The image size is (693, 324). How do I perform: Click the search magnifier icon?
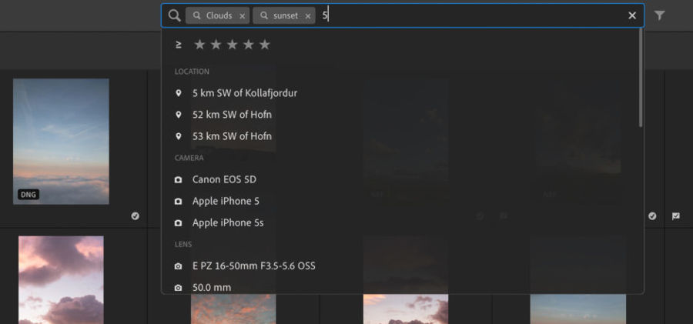point(175,15)
